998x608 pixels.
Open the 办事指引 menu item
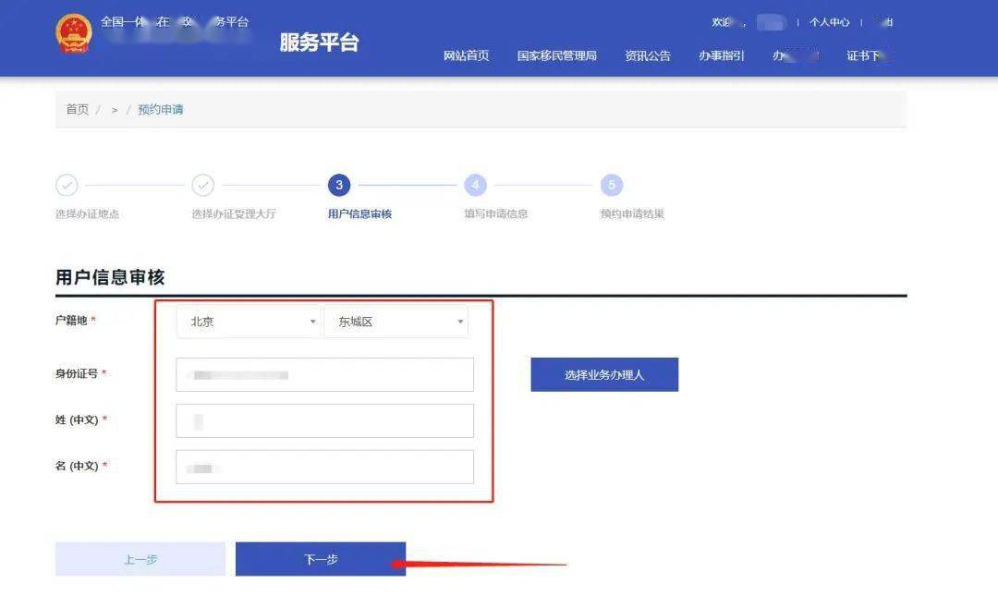[x=721, y=55]
